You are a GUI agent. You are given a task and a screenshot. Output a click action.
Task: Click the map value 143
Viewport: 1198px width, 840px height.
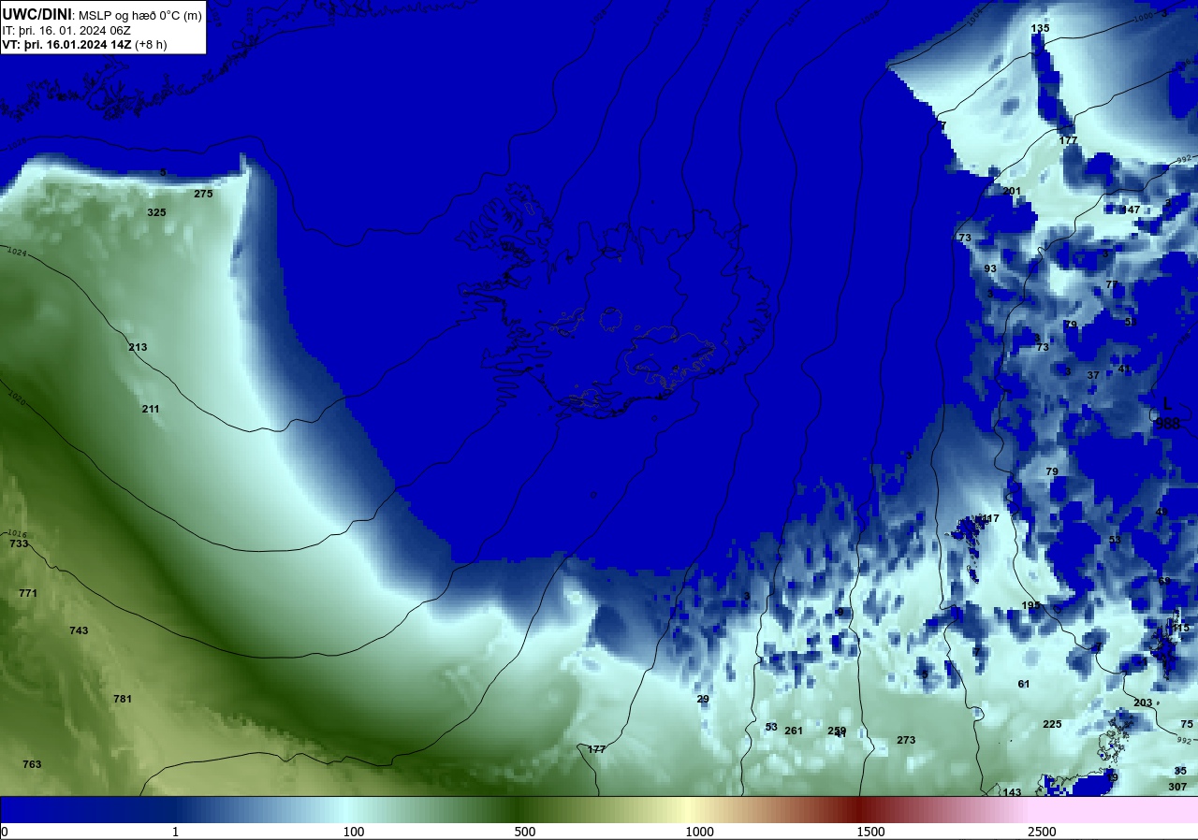click(1013, 792)
